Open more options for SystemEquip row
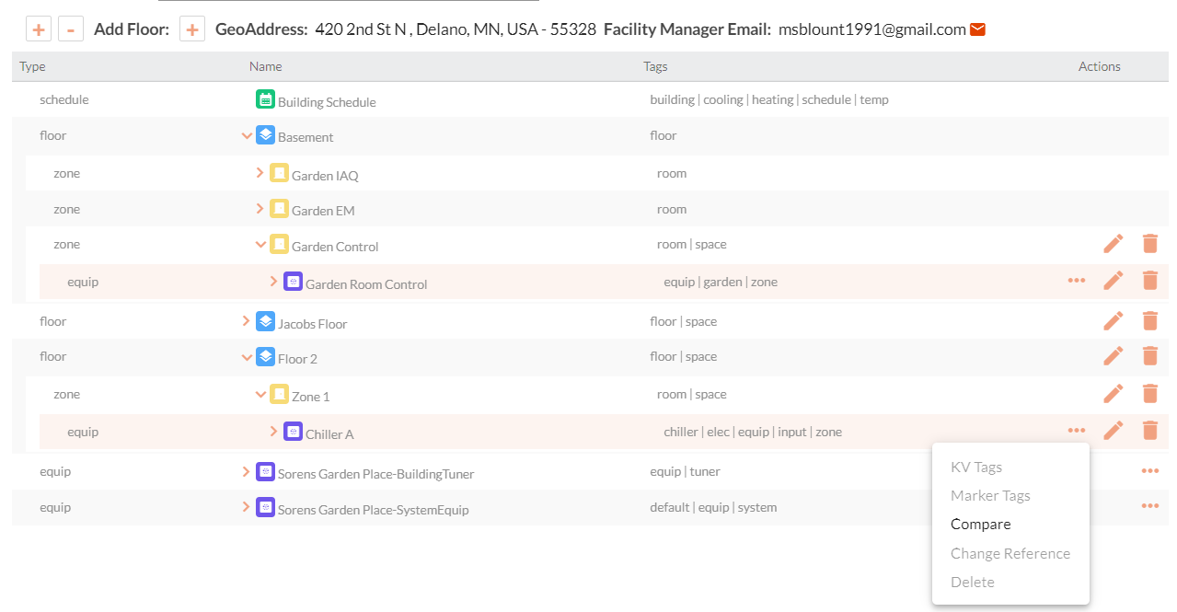The image size is (1177, 612). tap(1150, 506)
